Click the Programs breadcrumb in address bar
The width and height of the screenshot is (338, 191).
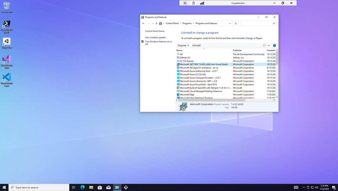click(187, 23)
